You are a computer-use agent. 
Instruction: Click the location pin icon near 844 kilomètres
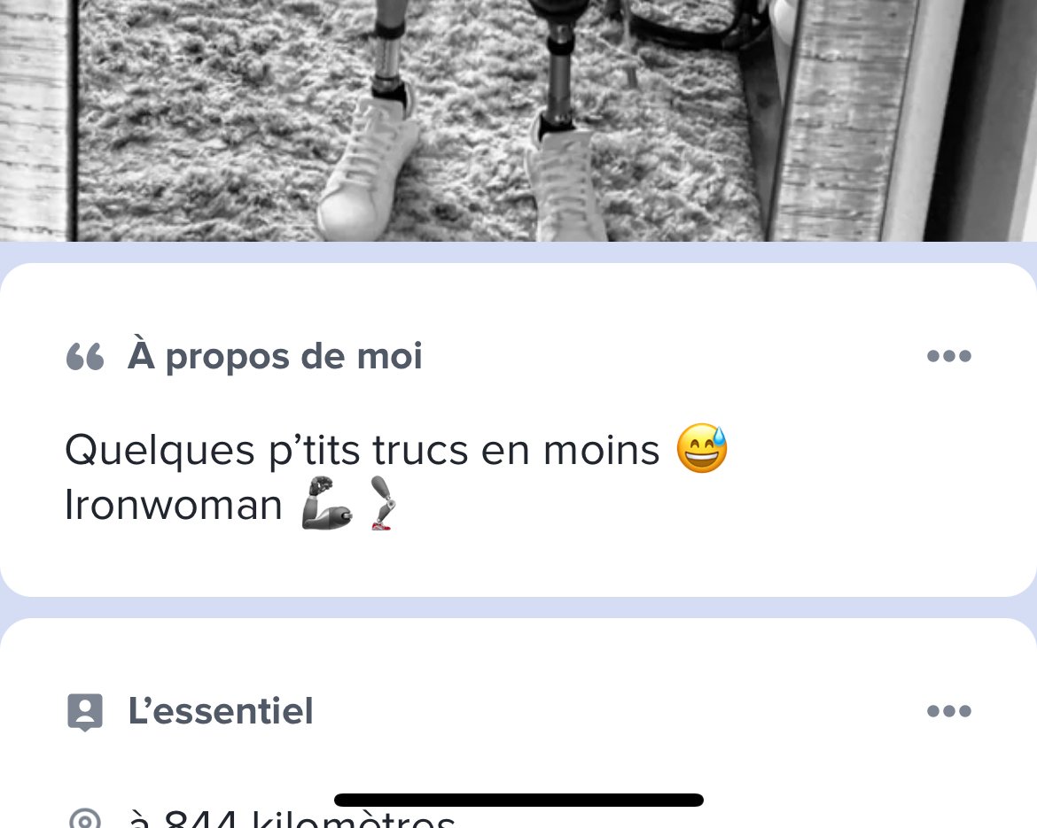tap(85, 819)
